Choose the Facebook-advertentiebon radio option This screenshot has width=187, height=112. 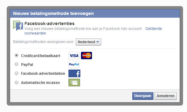16,73
